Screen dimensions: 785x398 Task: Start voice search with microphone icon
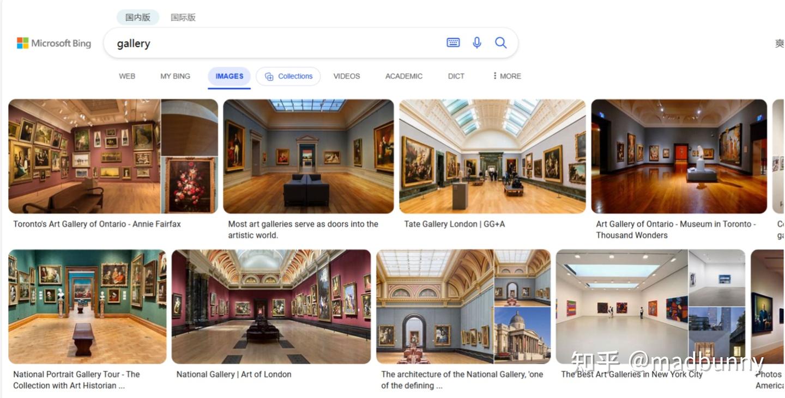(477, 42)
